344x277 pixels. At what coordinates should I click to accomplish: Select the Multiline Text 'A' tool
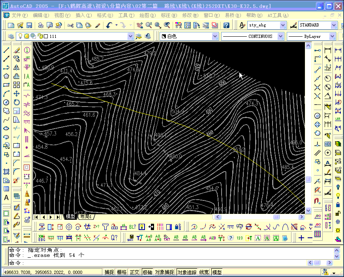6,198
